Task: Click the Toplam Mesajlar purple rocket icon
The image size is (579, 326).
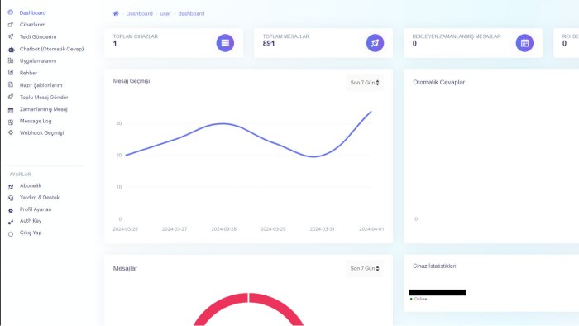Action: [x=375, y=43]
